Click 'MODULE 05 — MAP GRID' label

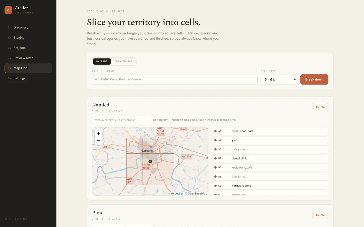[x=106, y=11]
